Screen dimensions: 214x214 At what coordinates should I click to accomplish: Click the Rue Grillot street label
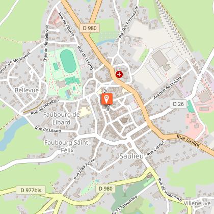(188, 141)
